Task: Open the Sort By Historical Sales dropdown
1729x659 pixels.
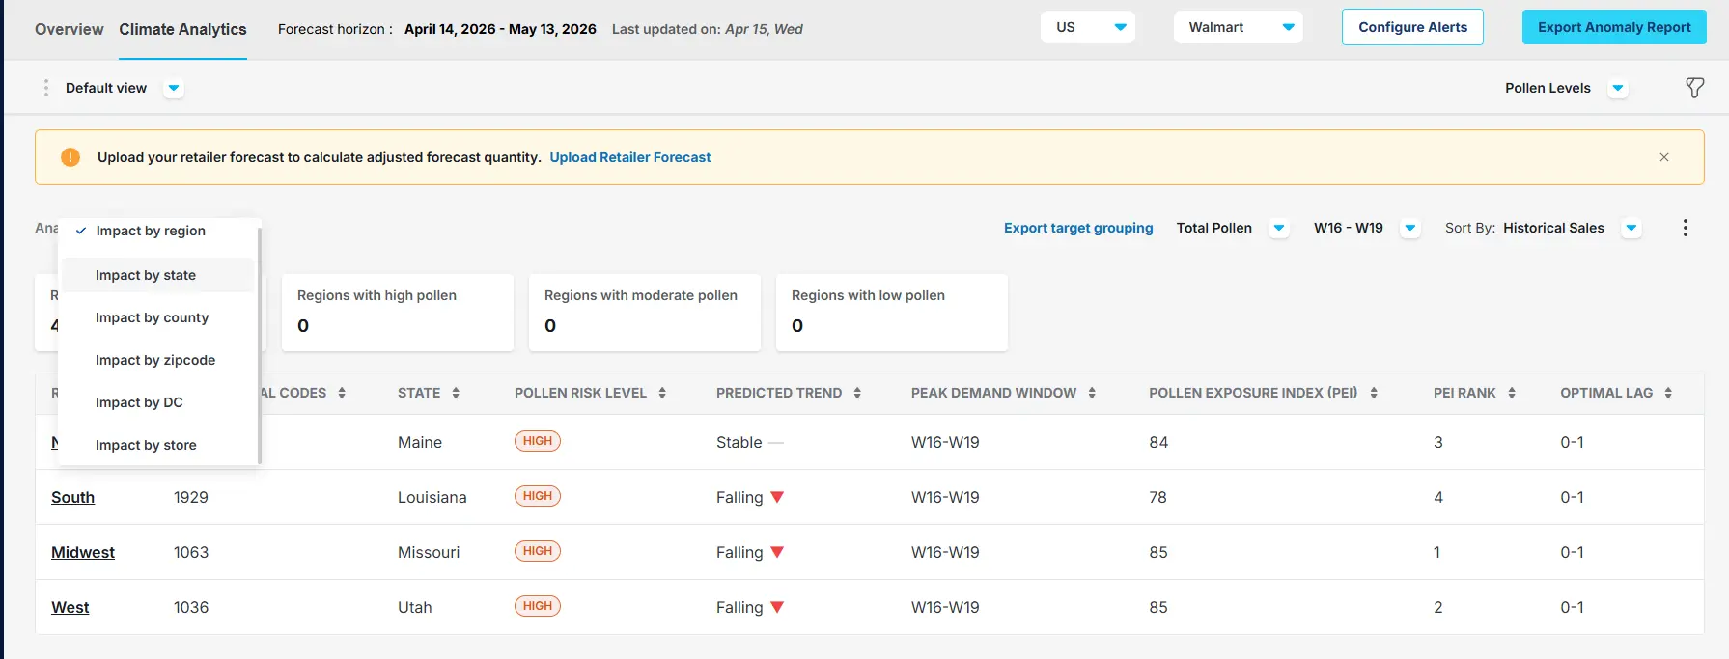Action: [1631, 228]
